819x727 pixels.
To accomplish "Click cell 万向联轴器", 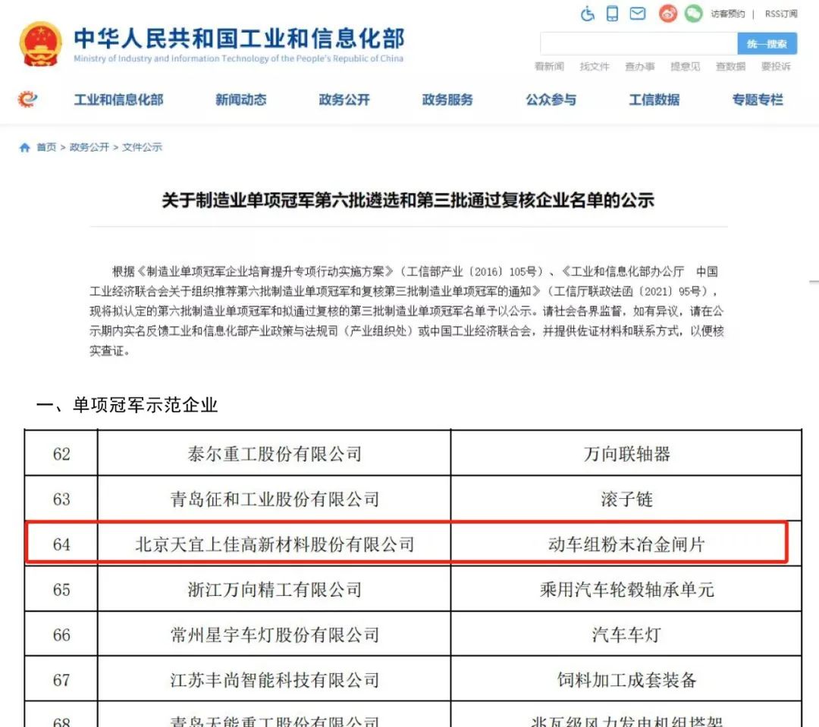I will pos(626,453).
